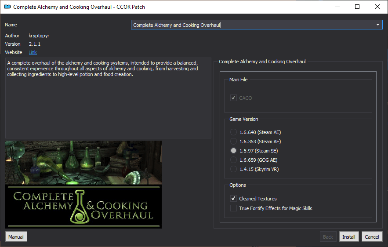Screen dimensions: 388x247
Task: Click the Options group label
Action: click(238, 185)
